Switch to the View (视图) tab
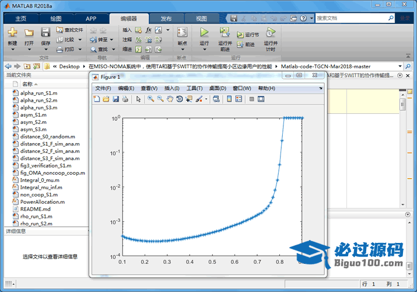The height and width of the screenshot is (292, 417). [x=201, y=19]
